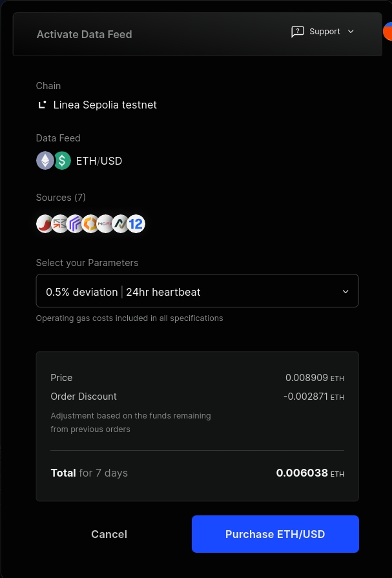This screenshot has width=392, height=578.
Task: Click the Linea chain logo icon
Action: (42, 105)
